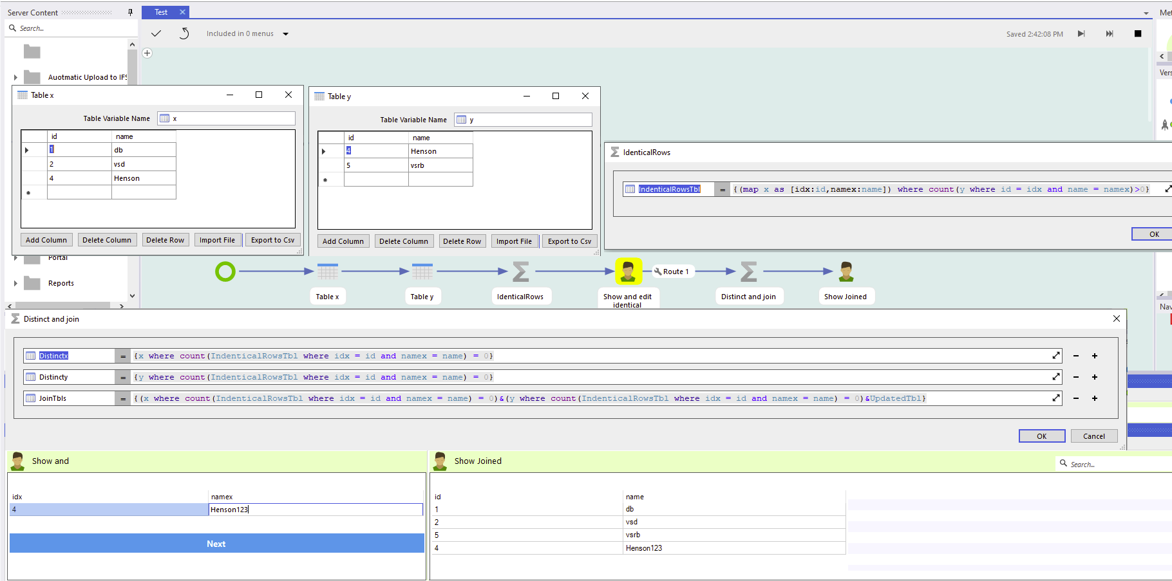Viewport: 1172px width, 581px height.
Task: Select the highlighted Show and edit identical user node
Action: [x=629, y=272]
